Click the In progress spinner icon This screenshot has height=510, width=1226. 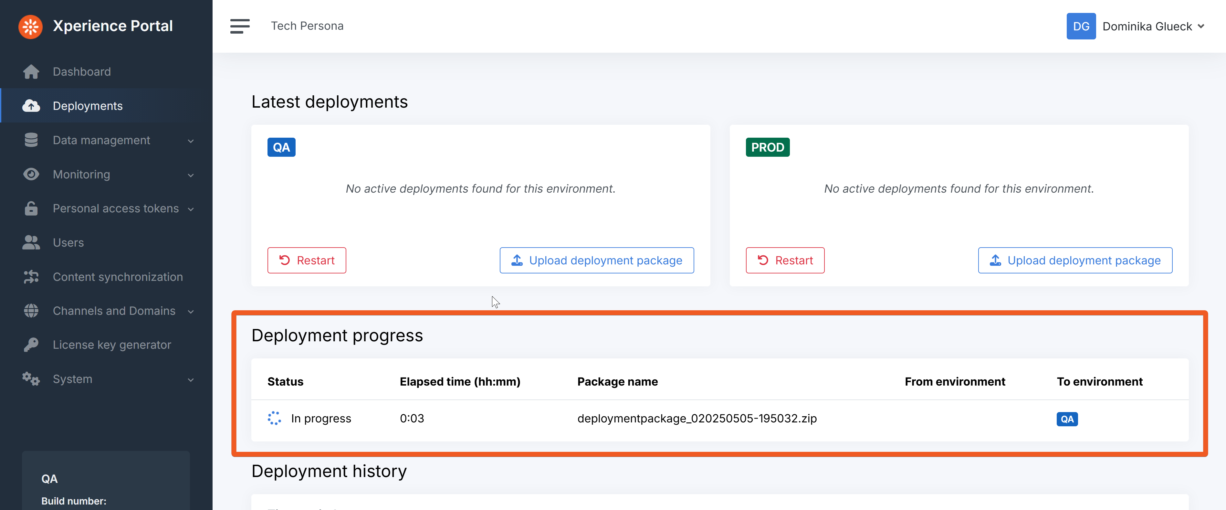(274, 418)
